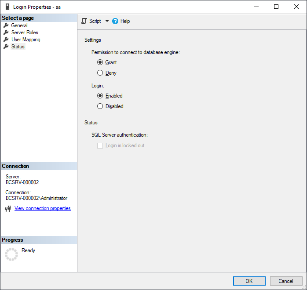The height and width of the screenshot is (290, 307).
Task: Click wrench icon next to Status
Action: point(6,46)
